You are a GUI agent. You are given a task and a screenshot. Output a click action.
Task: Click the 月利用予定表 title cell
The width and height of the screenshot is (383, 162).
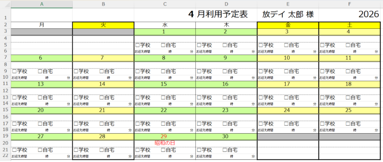click(226, 15)
